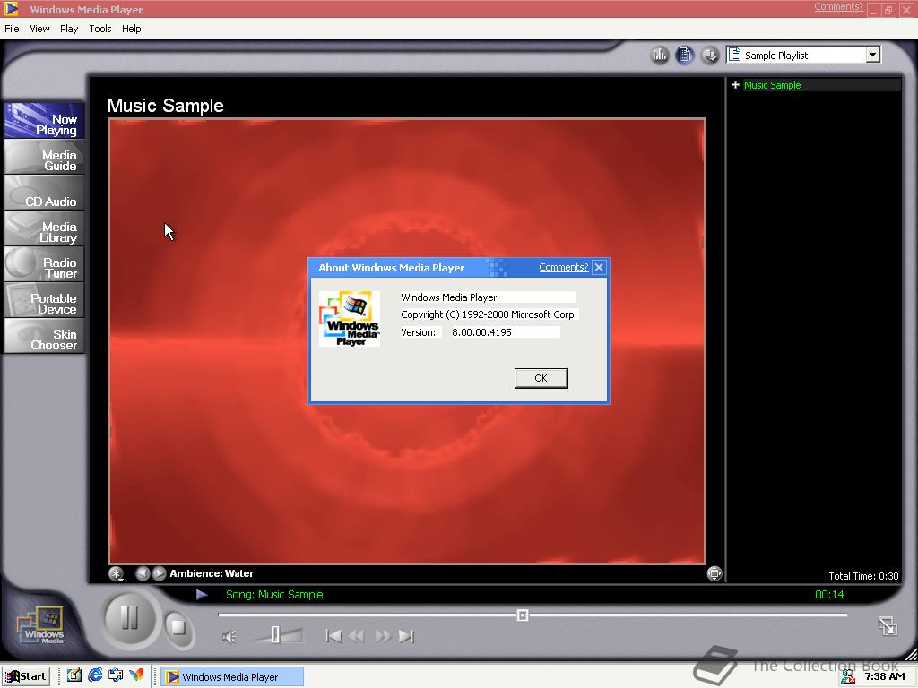Screen dimensions: 918x688
Task: Select the version number 8.00.00.4195
Action: pos(481,332)
